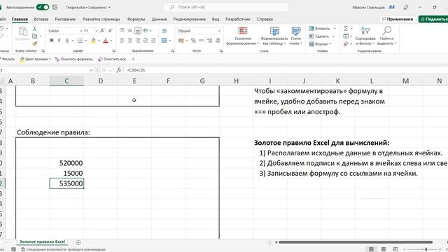The image size is (448, 252).
Task: Align text to top icon
Action: (122, 30)
